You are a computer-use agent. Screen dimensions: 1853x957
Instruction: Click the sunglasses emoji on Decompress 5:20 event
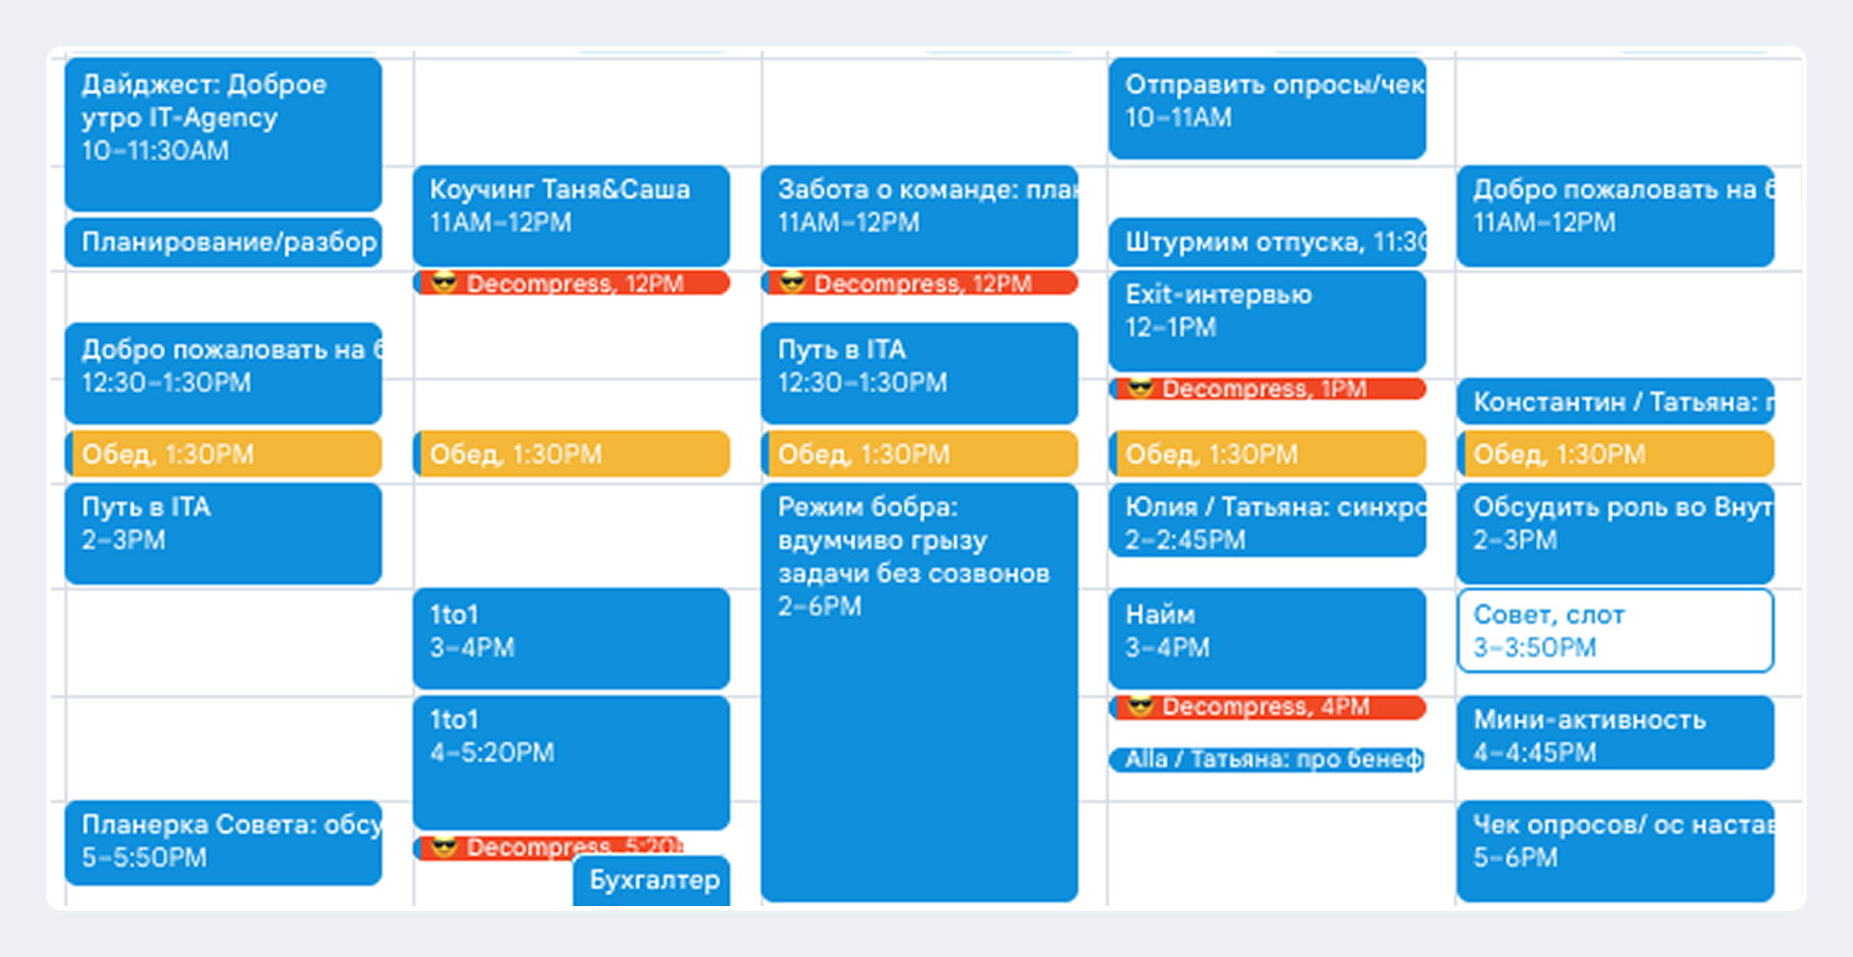(x=444, y=847)
